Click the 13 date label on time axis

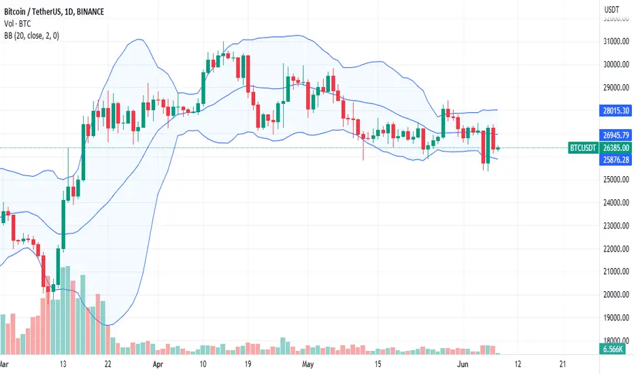63,364
